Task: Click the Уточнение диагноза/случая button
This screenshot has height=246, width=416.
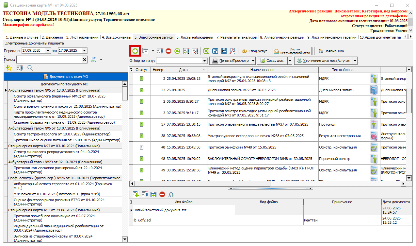Action: coord(323,61)
